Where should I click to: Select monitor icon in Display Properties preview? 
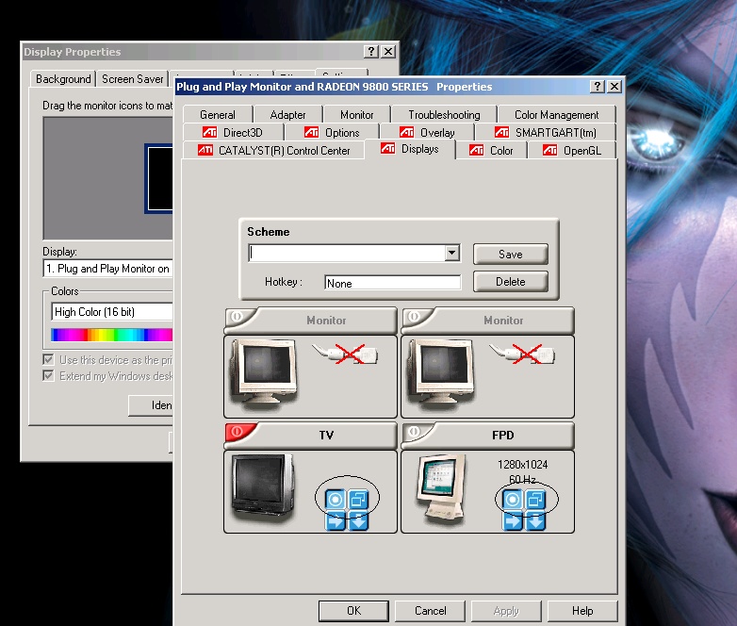[x=159, y=178]
